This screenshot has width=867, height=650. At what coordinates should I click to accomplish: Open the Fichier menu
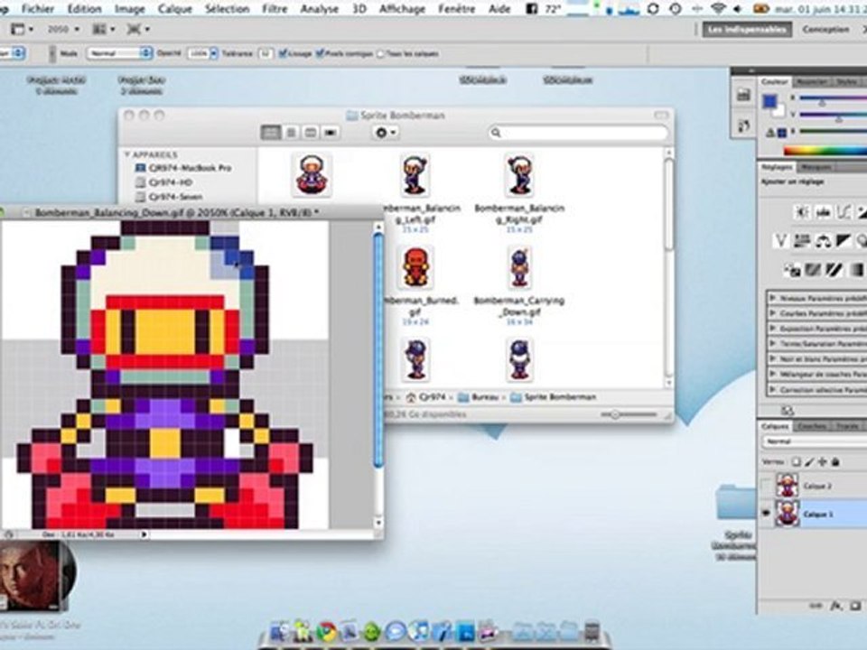pos(38,9)
